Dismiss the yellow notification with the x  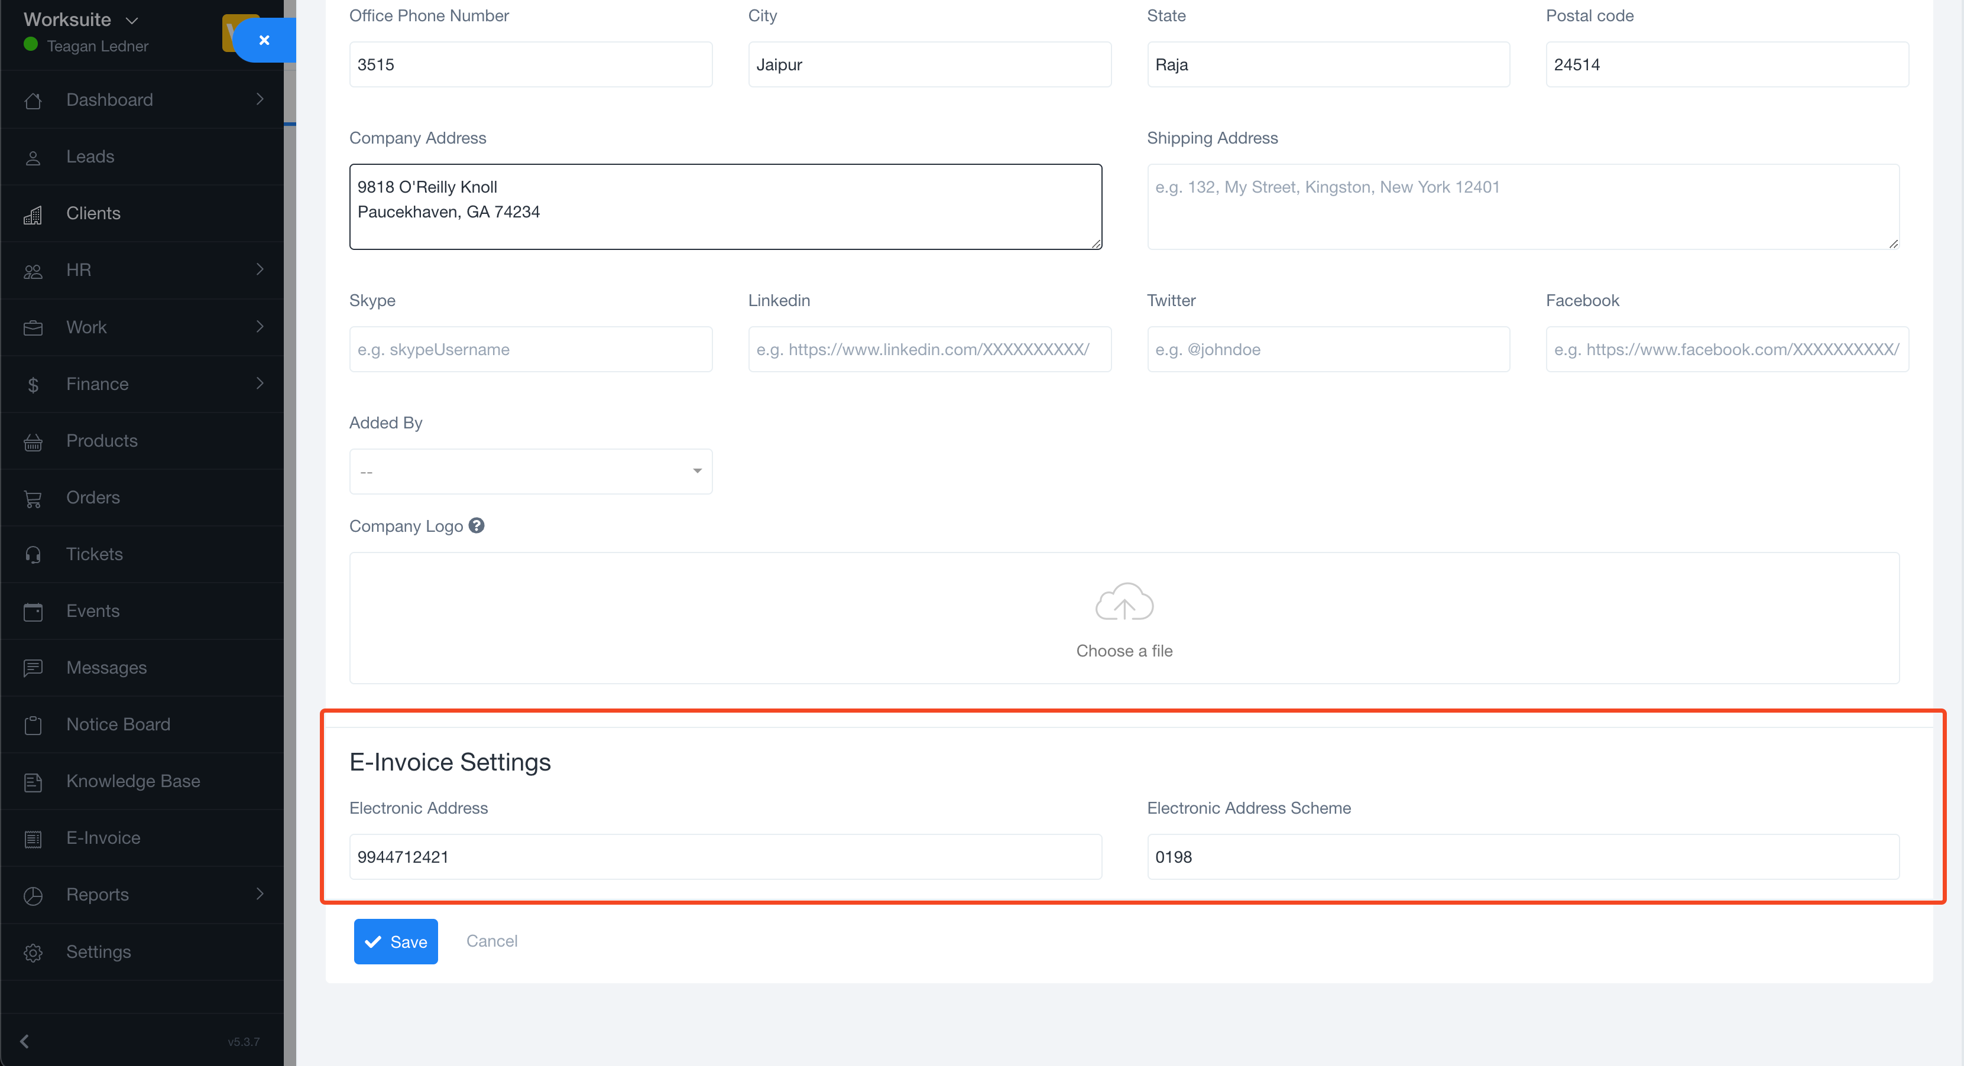tap(264, 40)
